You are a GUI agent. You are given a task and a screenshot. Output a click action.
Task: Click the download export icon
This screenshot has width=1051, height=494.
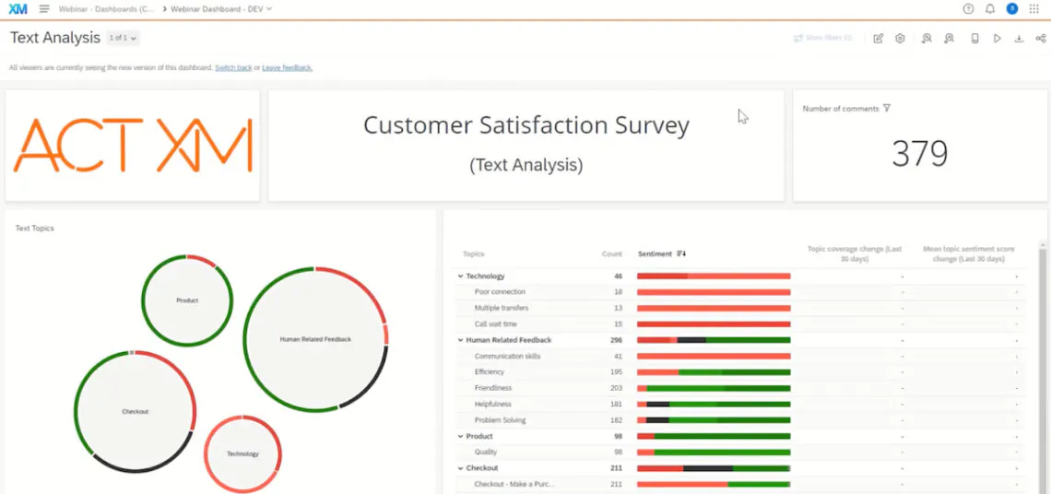(x=1019, y=38)
